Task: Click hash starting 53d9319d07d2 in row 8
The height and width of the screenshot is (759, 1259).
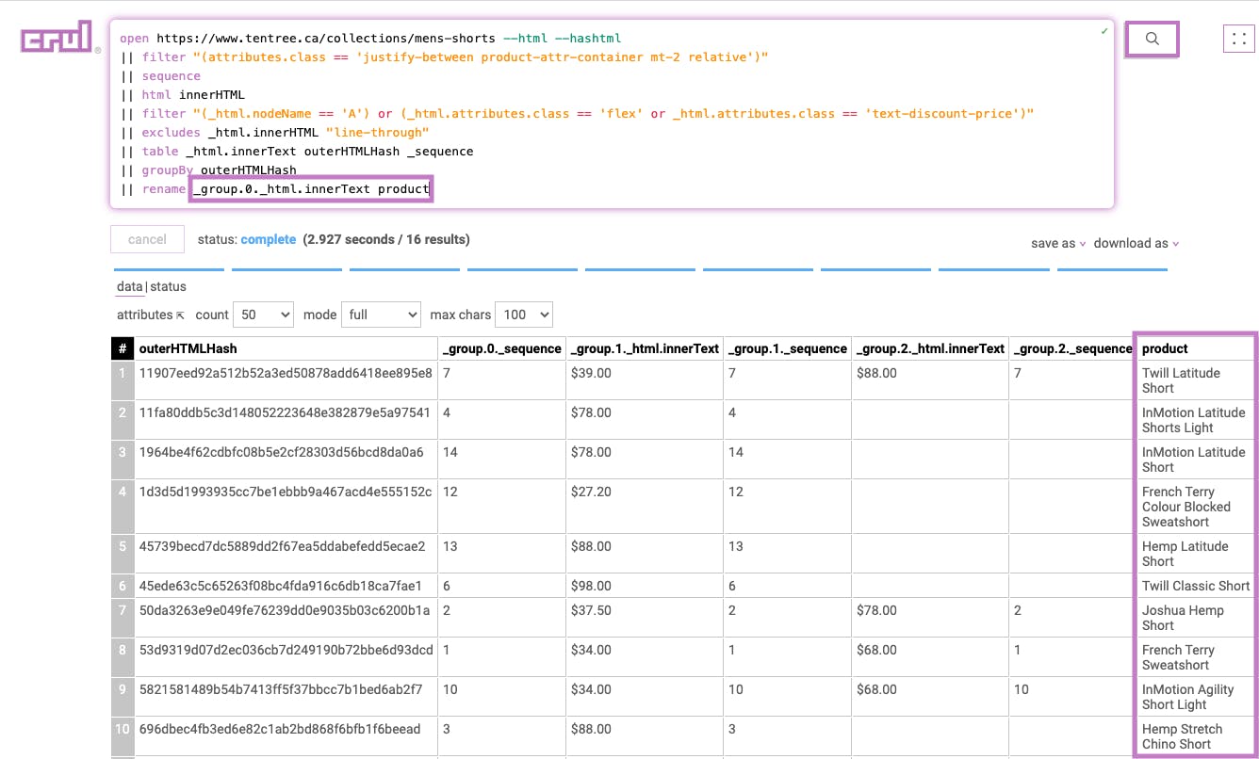Action: [x=286, y=650]
